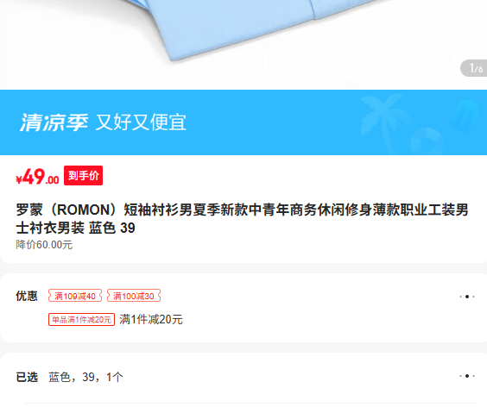Click the 满1件减20元 promotion text

(151, 320)
